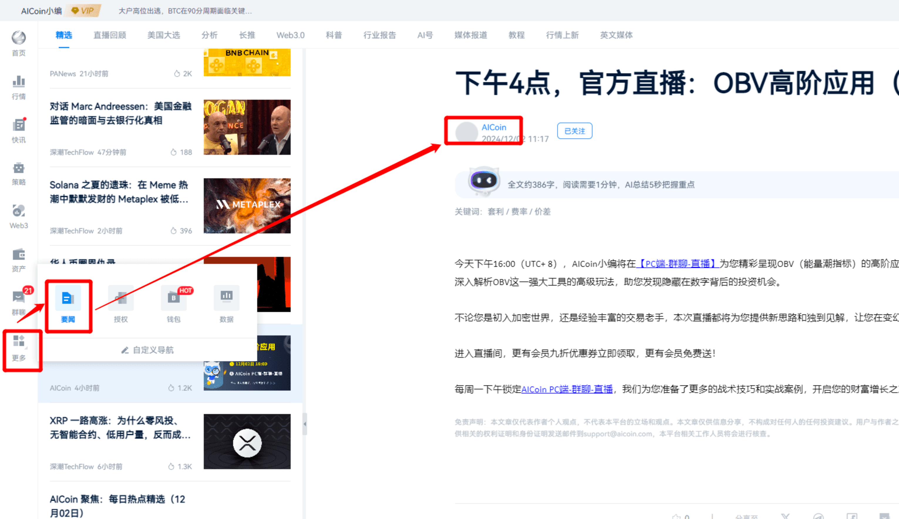The width and height of the screenshot is (899, 519).
Task: Click the METAPLEX article thumbnail
Action: click(x=247, y=206)
